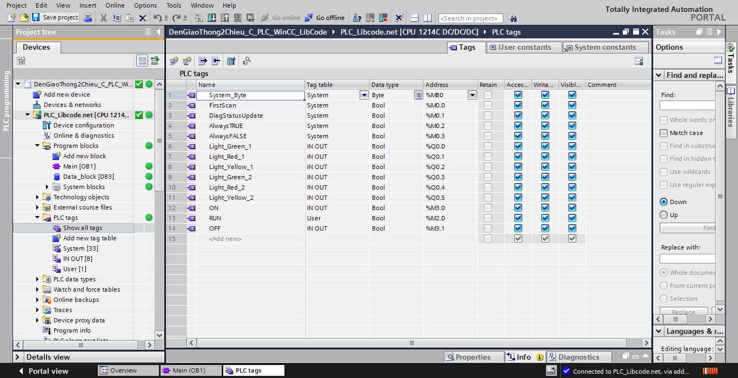Screen dimensions: 738x378
Task: Switch to the System constants tab
Action: point(605,48)
